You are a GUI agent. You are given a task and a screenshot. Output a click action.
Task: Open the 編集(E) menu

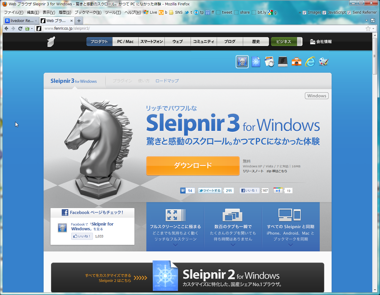tap(33, 12)
